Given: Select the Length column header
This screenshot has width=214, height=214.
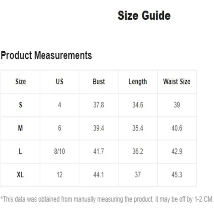Looking at the screenshot, I should [138, 82].
